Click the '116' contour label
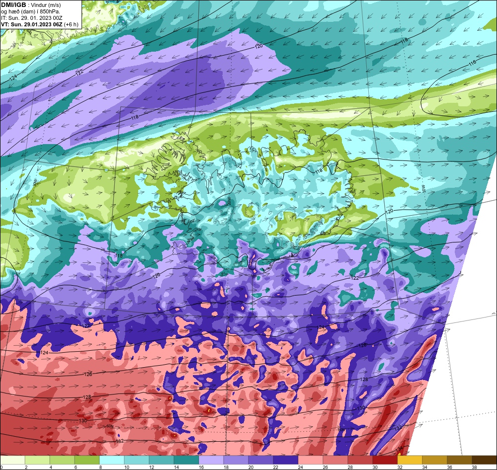Viewport: 497px width, 470px height. click(x=472, y=63)
